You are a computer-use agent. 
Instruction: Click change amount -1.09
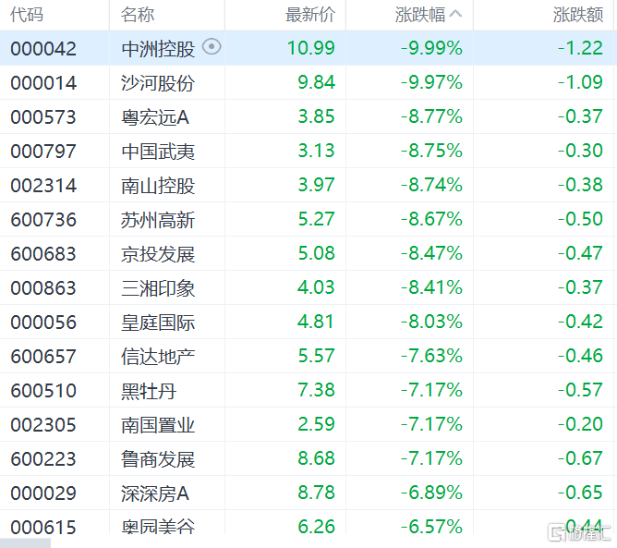(x=580, y=82)
